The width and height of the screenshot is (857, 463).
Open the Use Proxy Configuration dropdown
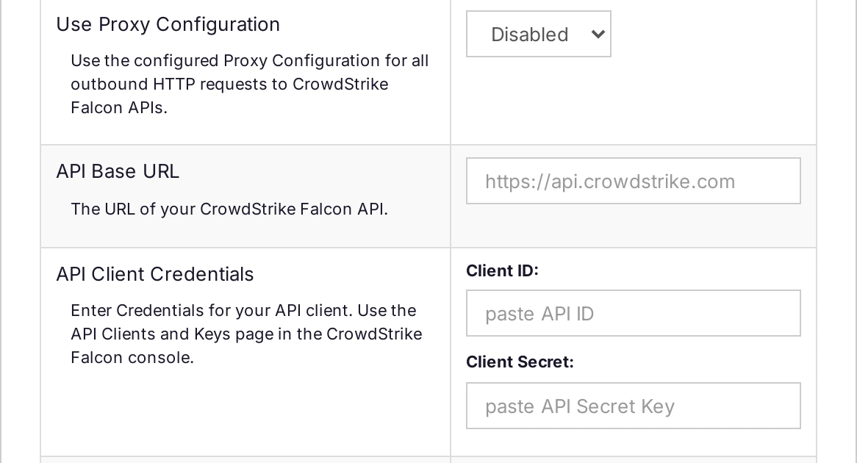[x=538, y=34]
